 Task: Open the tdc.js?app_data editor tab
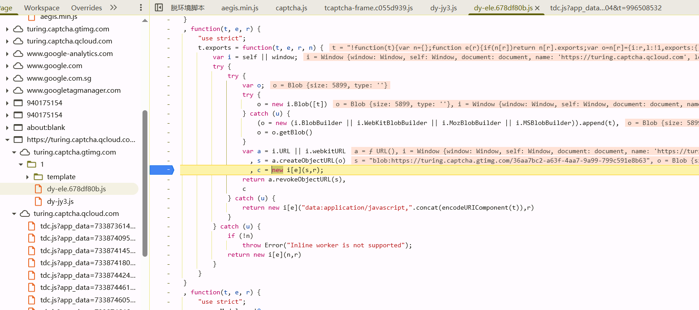pyautogui.click(x=606, y=8)
